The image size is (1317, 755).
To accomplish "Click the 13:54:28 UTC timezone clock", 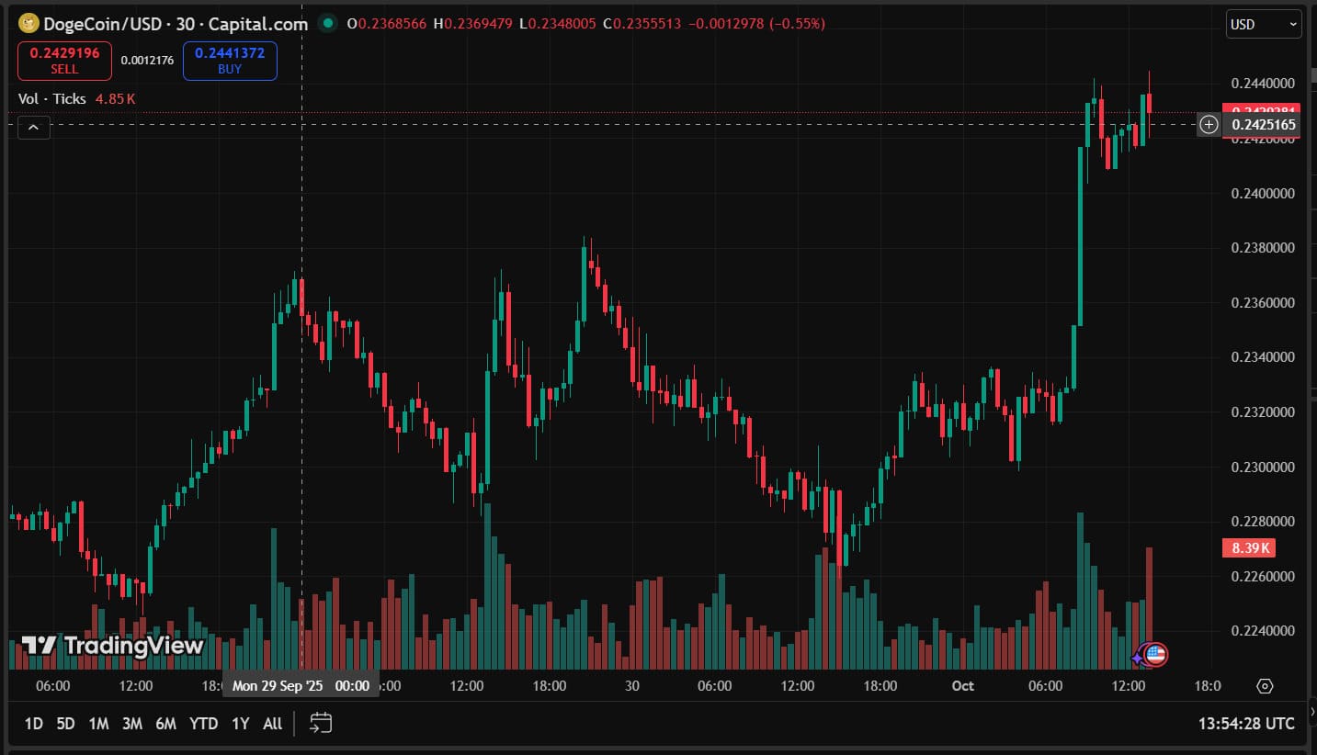I will point(1246,724).
